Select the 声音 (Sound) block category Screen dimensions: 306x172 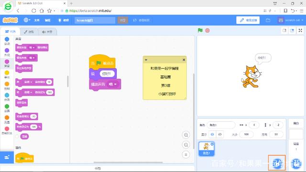point(7,64)
